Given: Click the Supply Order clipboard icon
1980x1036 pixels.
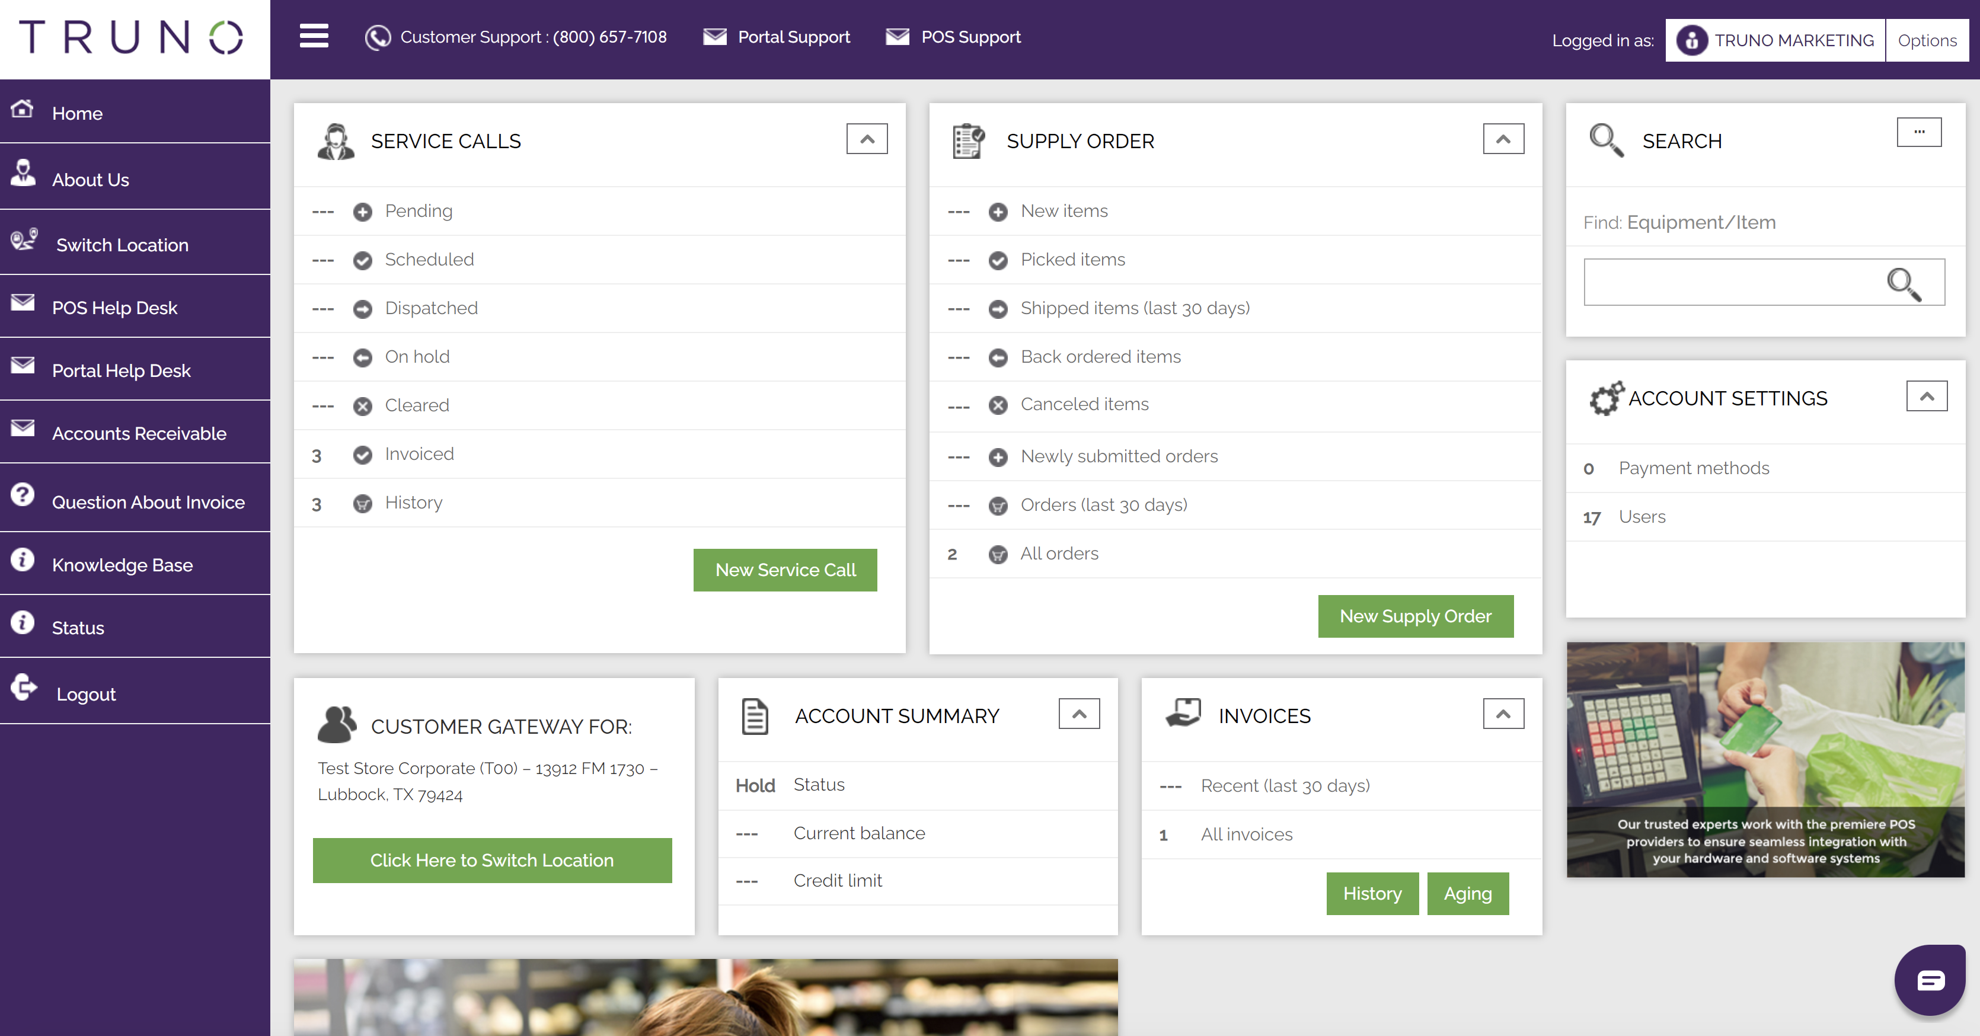Looking at the screenshot, I should [967, 140].
